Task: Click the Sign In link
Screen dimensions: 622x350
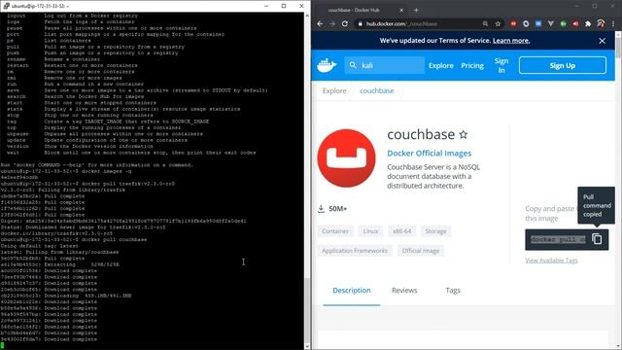Action: [x=501, y=65]
